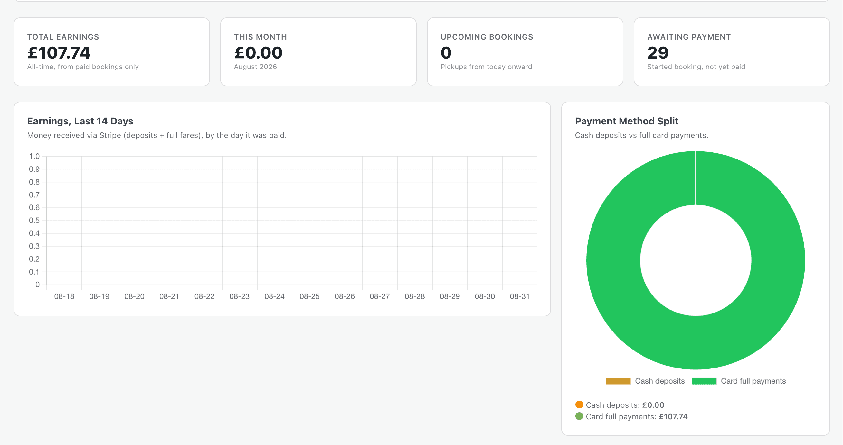
Task: Click the 'Payment Method Split' heading
Action: coord(627,121)
